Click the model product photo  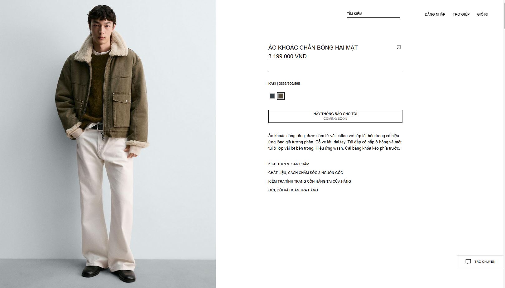click(108, 144)
